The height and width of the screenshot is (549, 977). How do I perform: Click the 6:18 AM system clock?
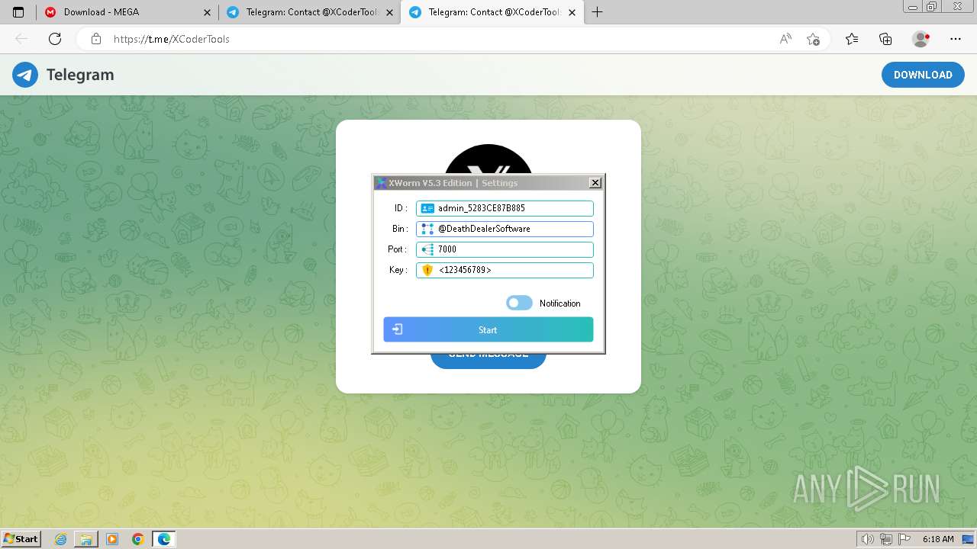938,539
